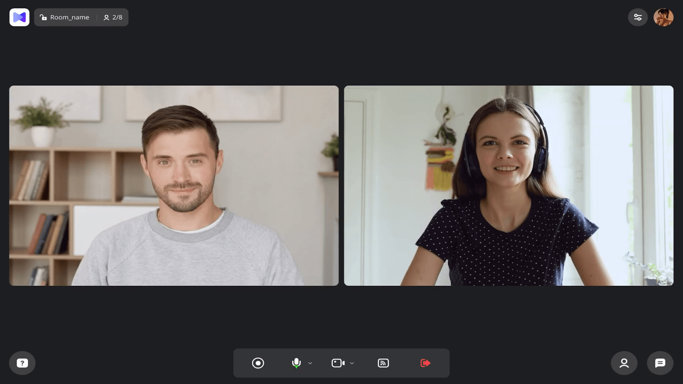Select the broadcast streaming icon

383,363
